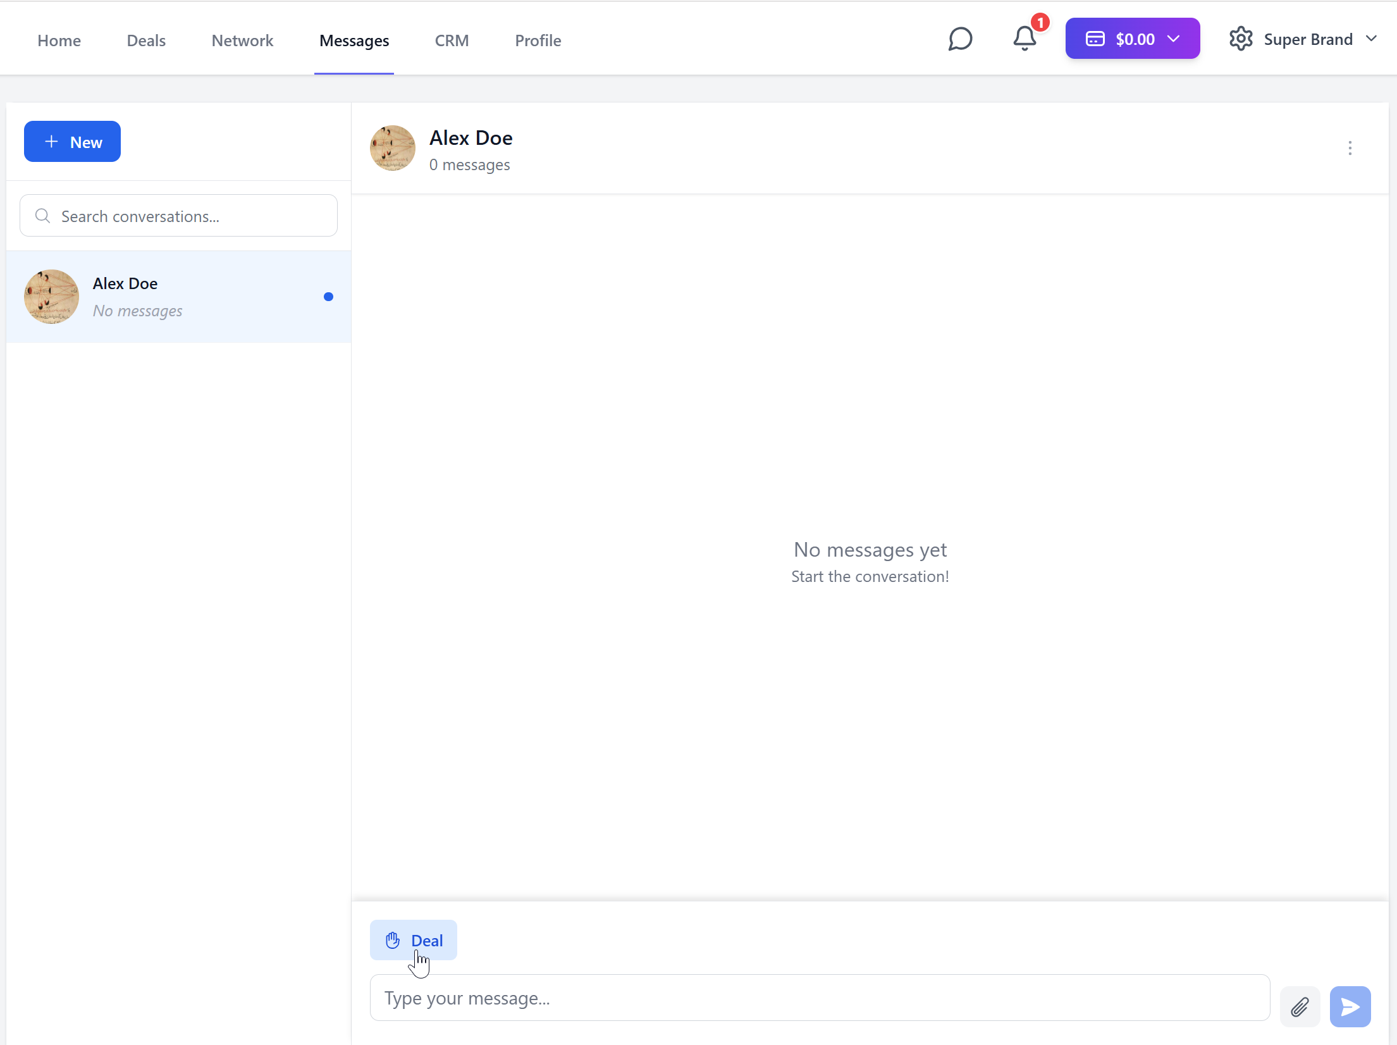Attach a file with the paperclip icon
The width and height of the screenshot is (1397, 1045).
(1300, 1006)
